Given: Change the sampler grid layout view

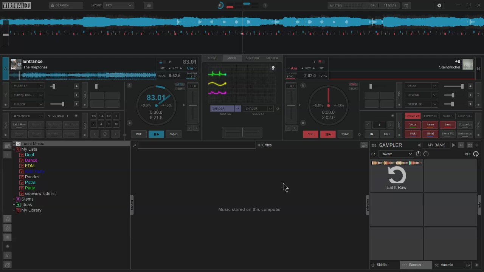Looking at the screenshot, I should tap(470, 145).
